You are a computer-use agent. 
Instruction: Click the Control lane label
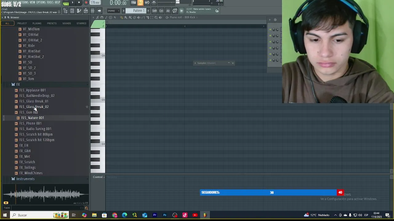point(98,177)
